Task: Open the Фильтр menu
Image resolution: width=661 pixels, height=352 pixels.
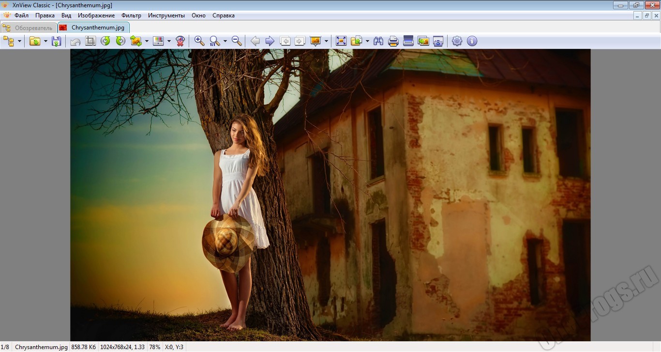Action: (x=132, y=15)
